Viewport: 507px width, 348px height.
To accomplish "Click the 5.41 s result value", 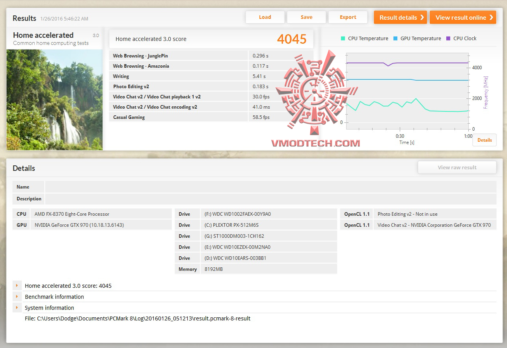I will click(x=259, y=76).
